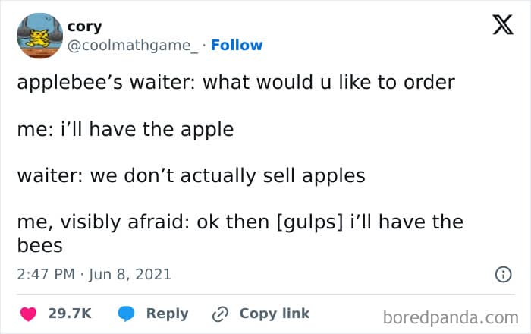This screenshot has width=531, height=334.
Task: Click the copy link chain icon
Action: (x=221, y=314)
